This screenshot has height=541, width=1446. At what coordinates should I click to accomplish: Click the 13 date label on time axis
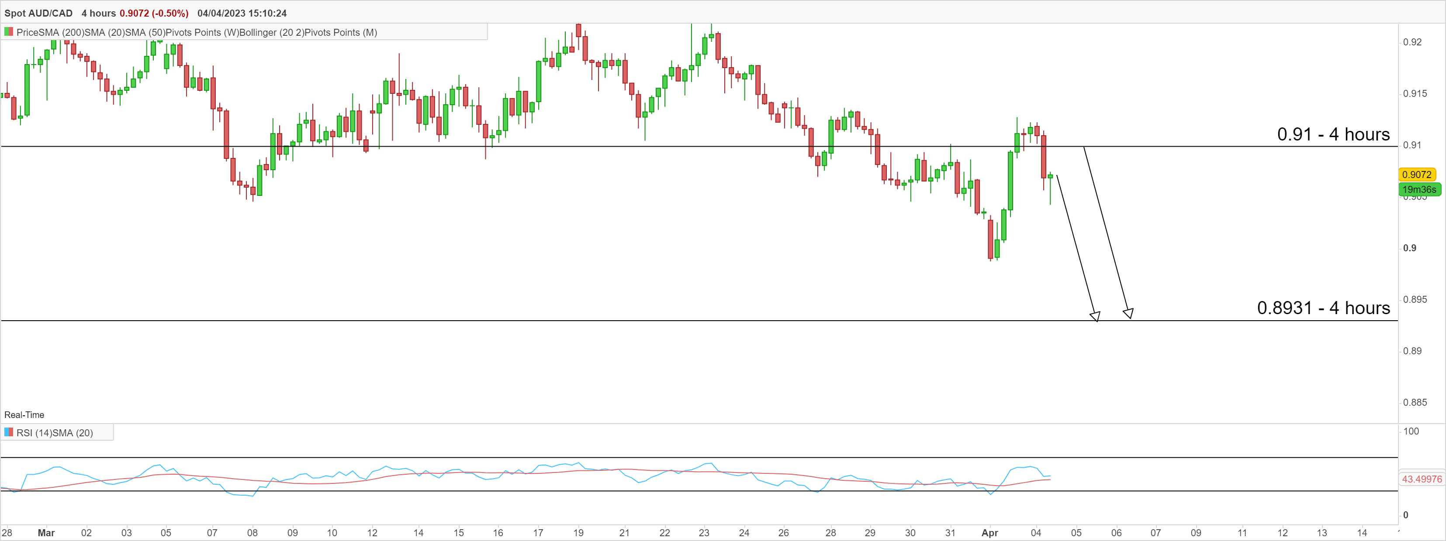point(1322,533)
